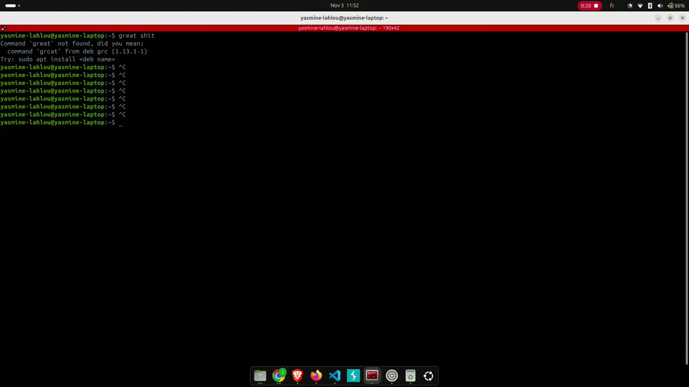
Task: Click the red Terminator pane title bar text
Action: [348, 28]
